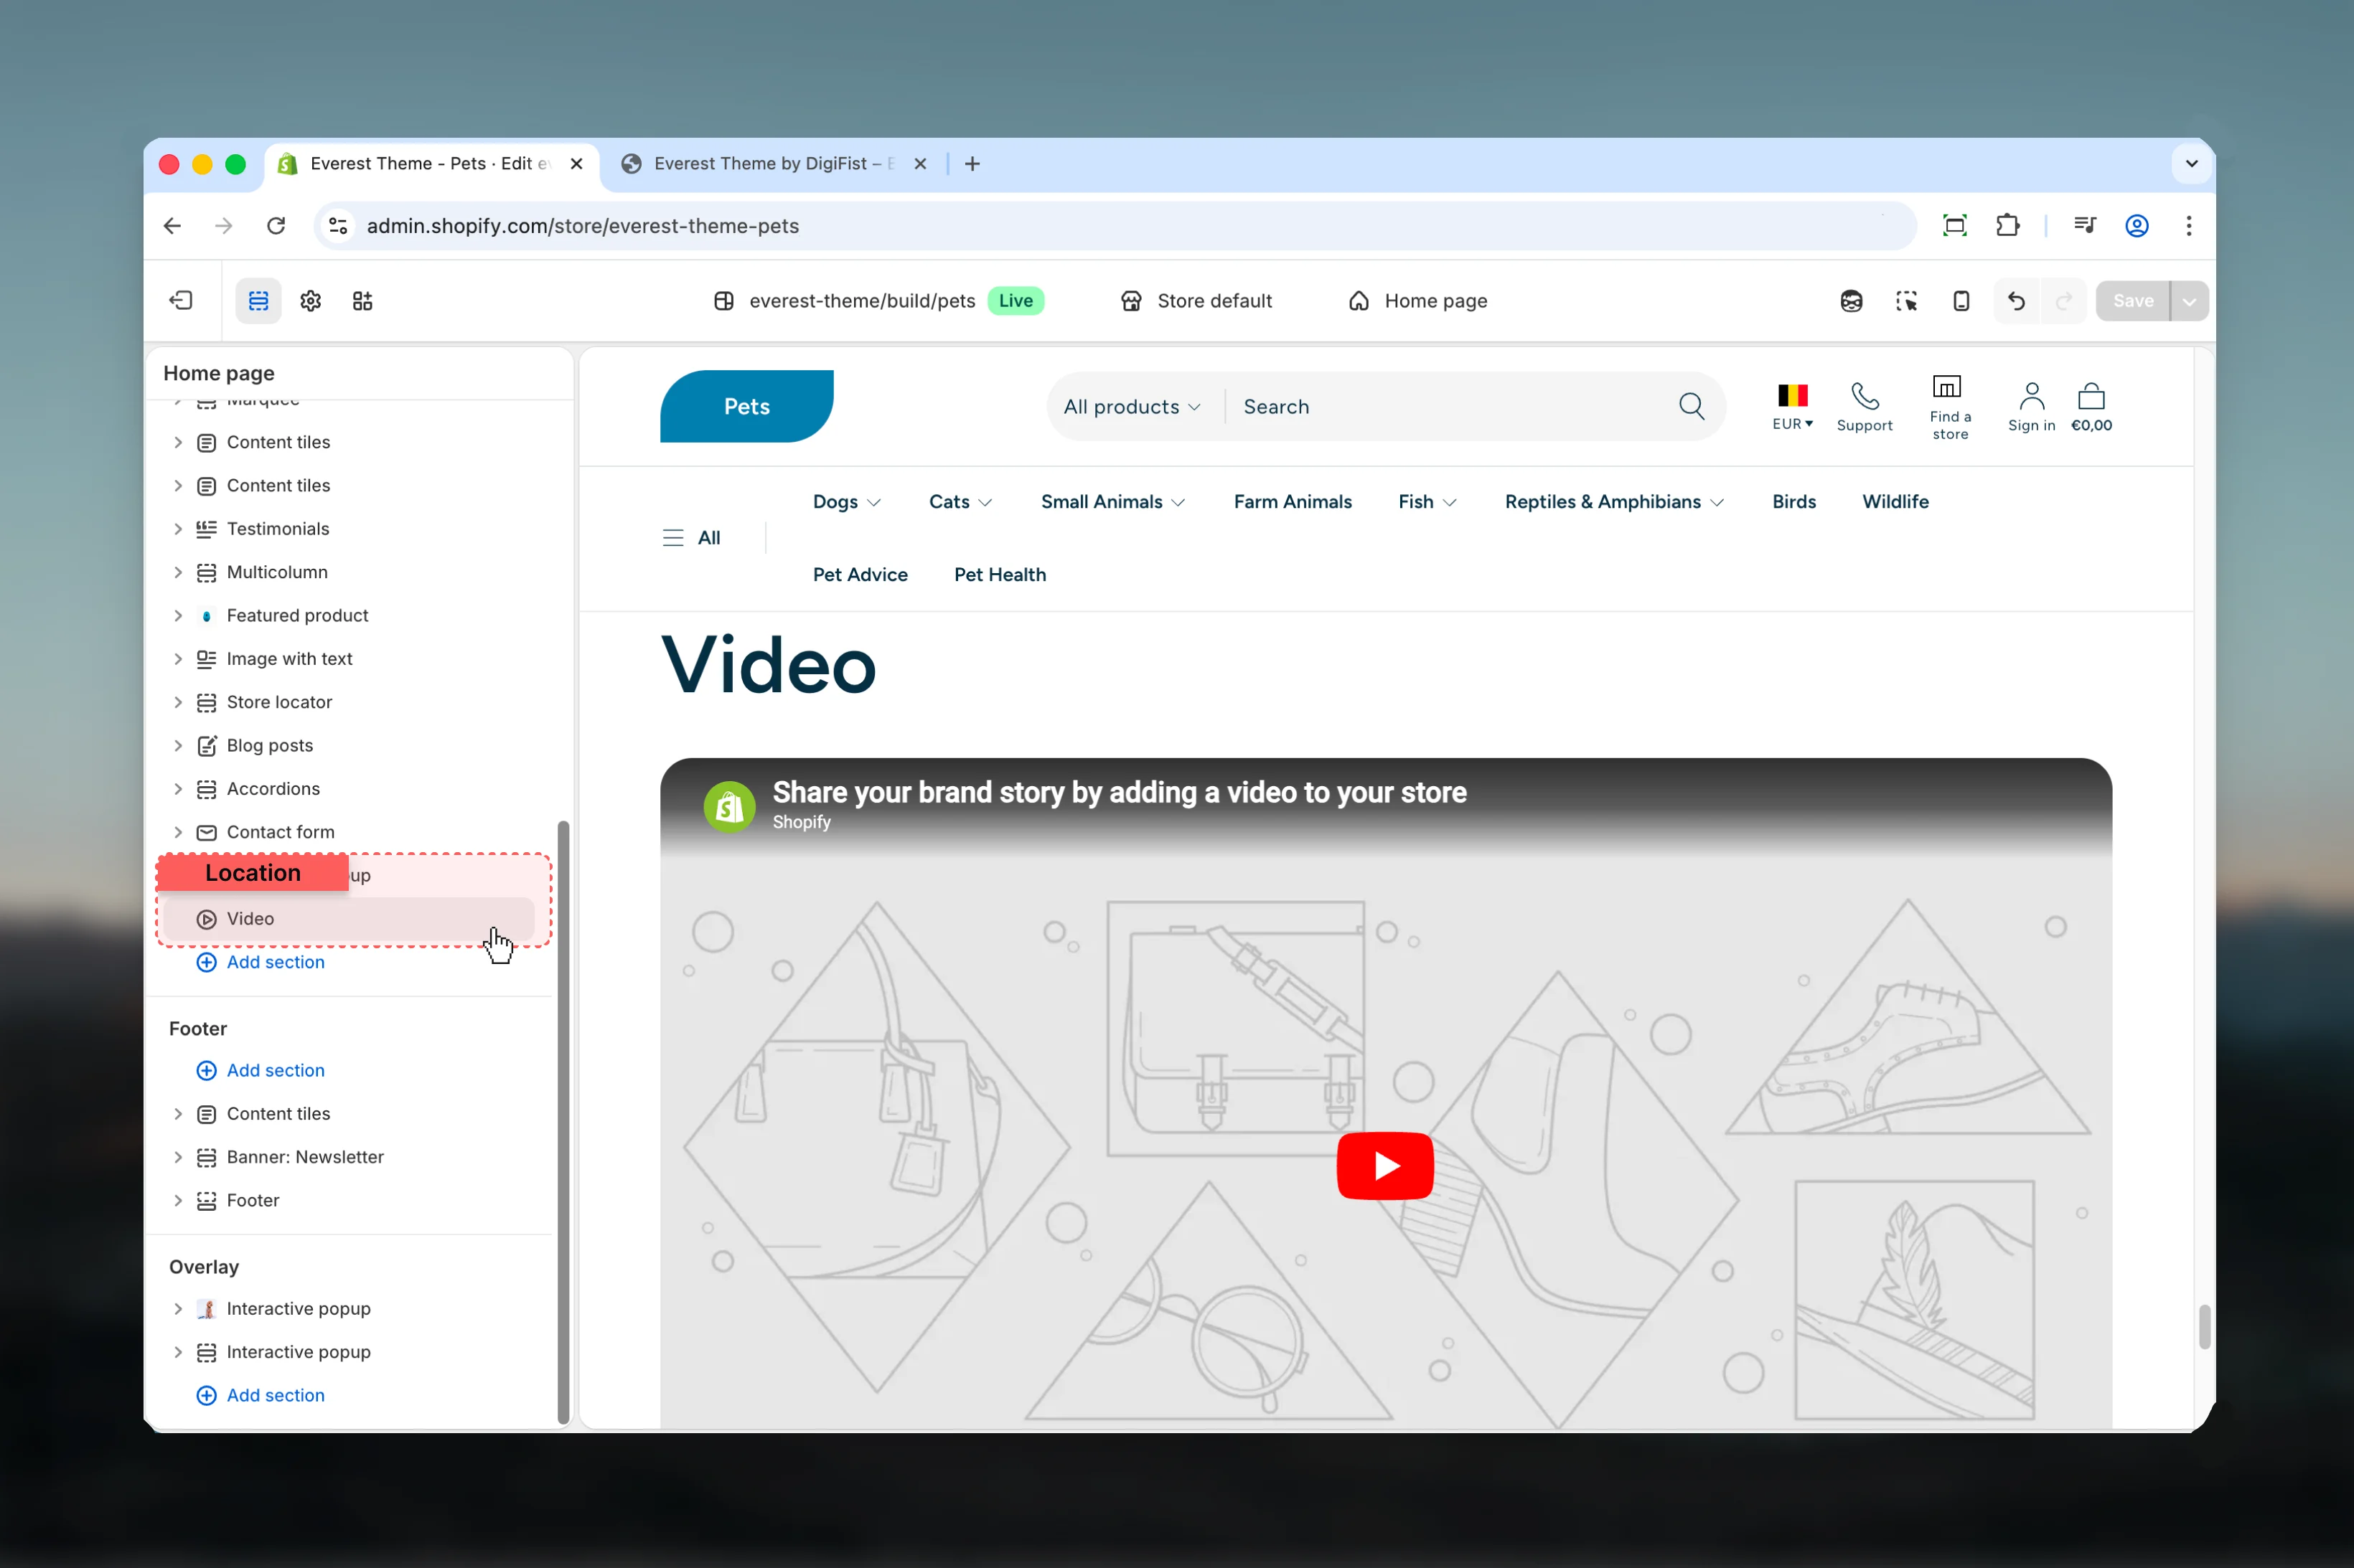Expand the Featured product section
Screen dimensions: 2354x1568
tap(178, 616)
